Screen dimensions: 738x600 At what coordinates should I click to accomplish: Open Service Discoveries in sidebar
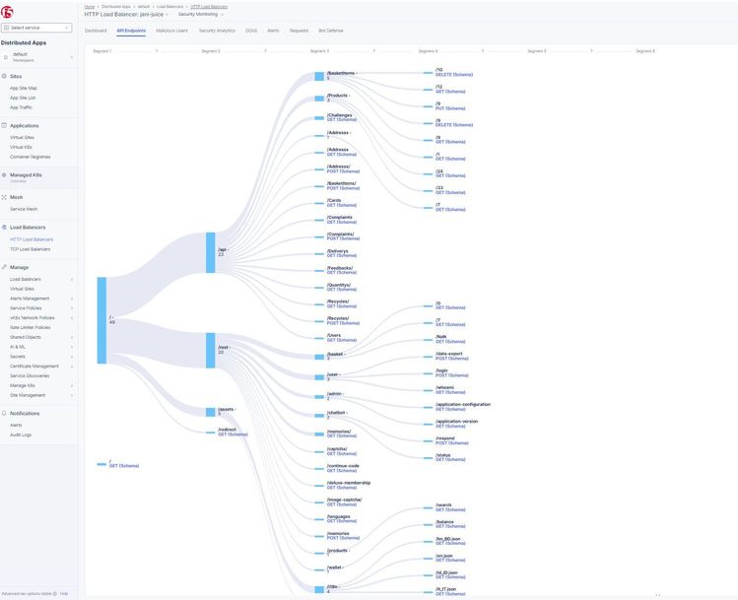tap(30, 376)
